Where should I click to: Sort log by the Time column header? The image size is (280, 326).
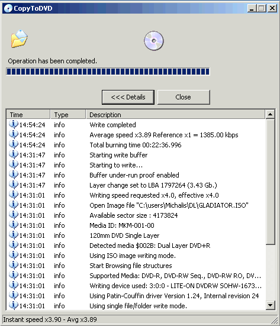28,115
